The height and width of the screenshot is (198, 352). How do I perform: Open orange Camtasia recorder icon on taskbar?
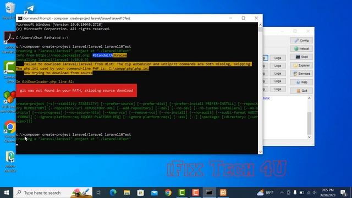point(196,193)
